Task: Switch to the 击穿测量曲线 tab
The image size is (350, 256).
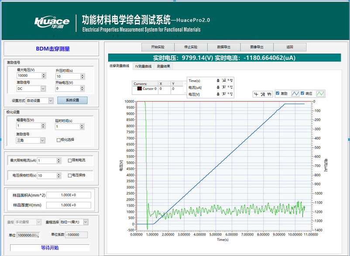Action: [x=120, y=66]
